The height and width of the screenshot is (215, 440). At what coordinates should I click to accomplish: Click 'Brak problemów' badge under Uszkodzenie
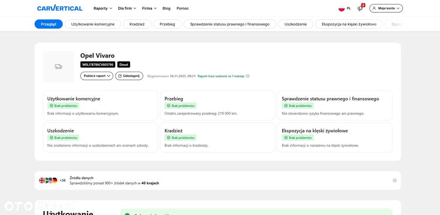[x=63, y=138]
